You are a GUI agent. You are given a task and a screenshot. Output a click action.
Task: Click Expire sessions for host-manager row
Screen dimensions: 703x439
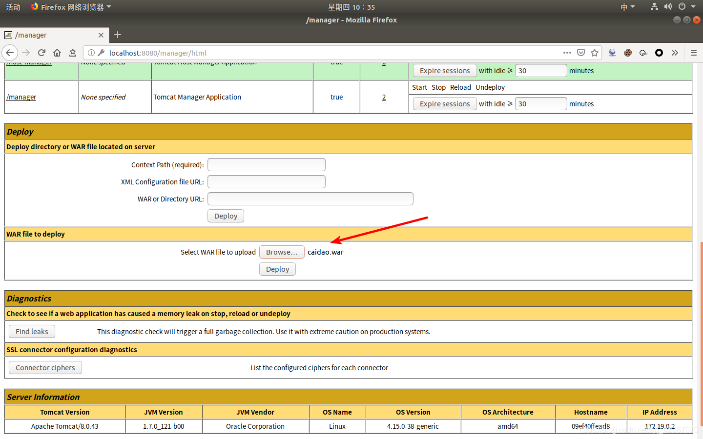(445, 71)
